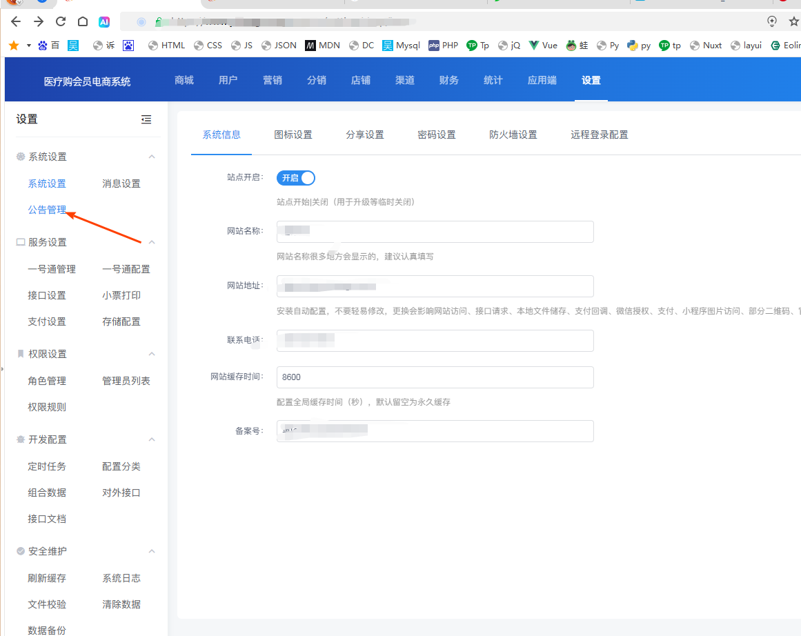The image size is (801, 636).
Task: Switch to the 分享设置 tab
Action: [x=365, y=135]
